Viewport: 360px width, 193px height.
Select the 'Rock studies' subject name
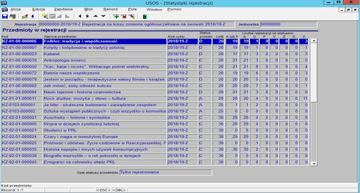pos(105,99)
